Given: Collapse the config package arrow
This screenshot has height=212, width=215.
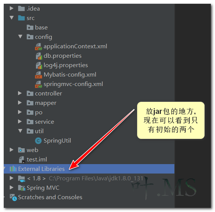Looking at the screenshot, I should pos(20,37).
